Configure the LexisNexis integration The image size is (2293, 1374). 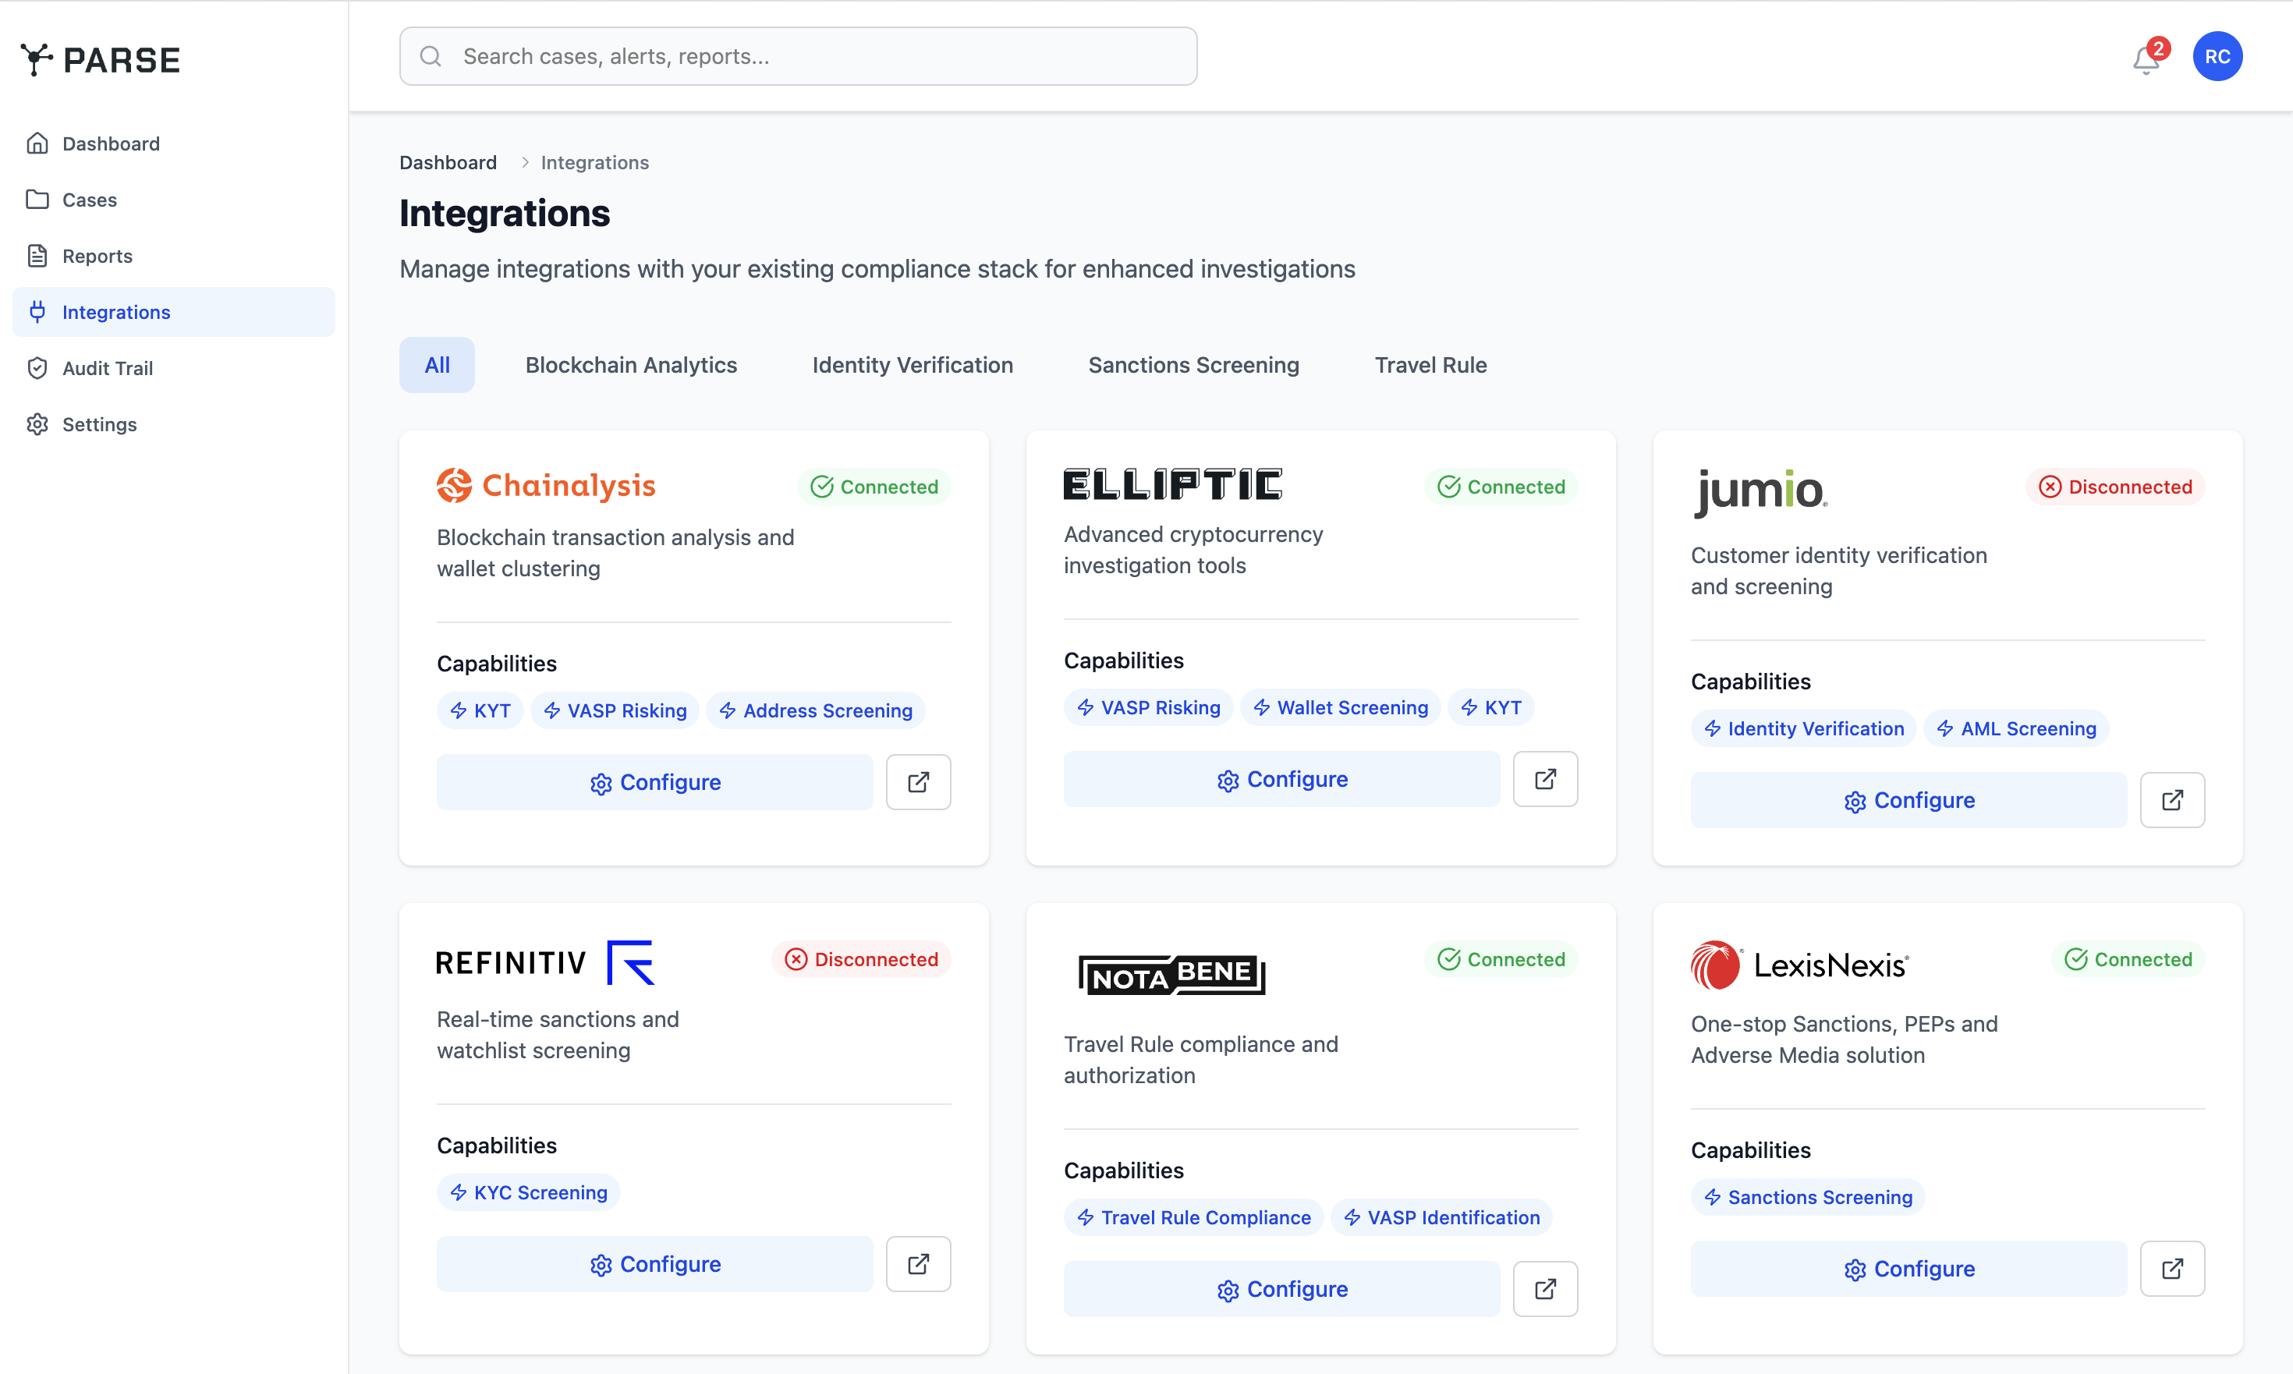point(1908,1269)
